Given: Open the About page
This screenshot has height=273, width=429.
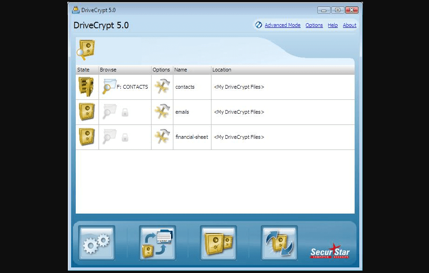Looking at the screenshot, I should click(x=350, y=25).
